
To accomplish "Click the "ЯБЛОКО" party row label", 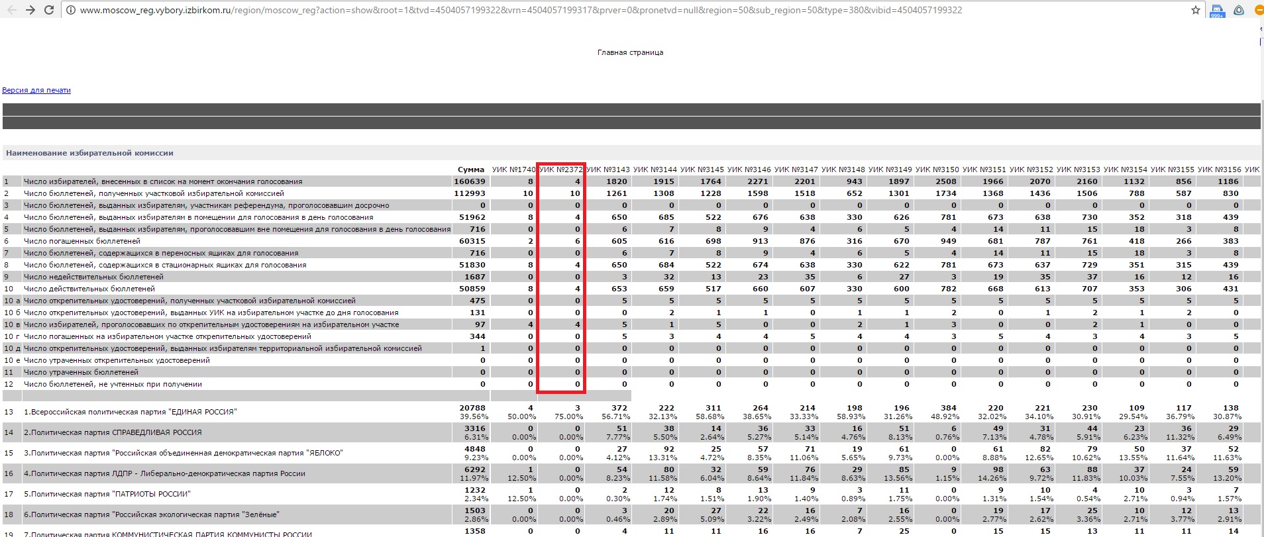I will point(183,453).
